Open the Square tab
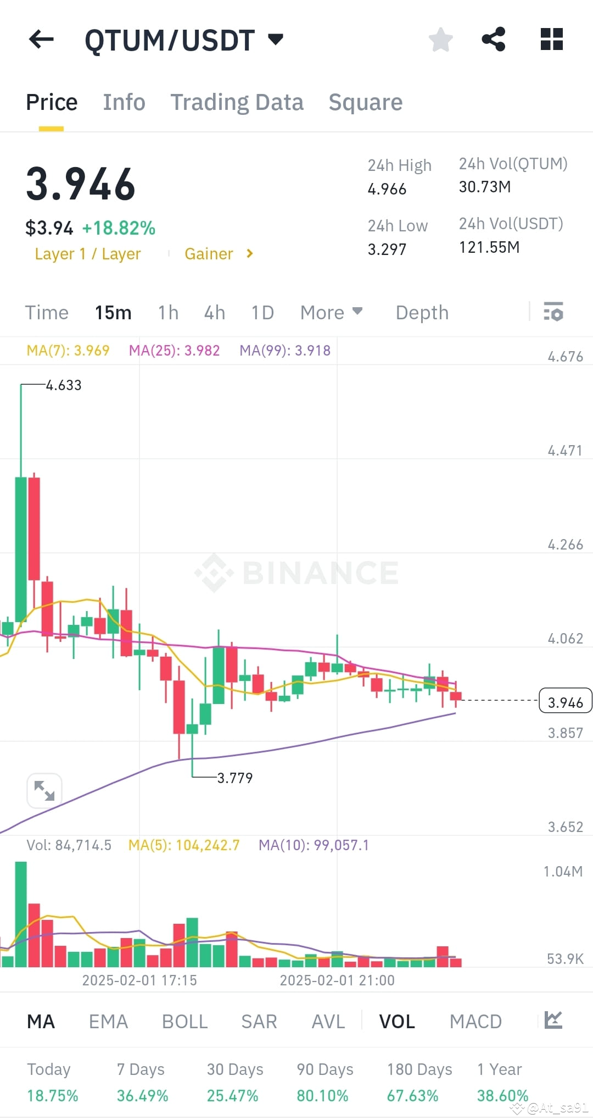The image size is (593, 1120). (x=365, y=102)
